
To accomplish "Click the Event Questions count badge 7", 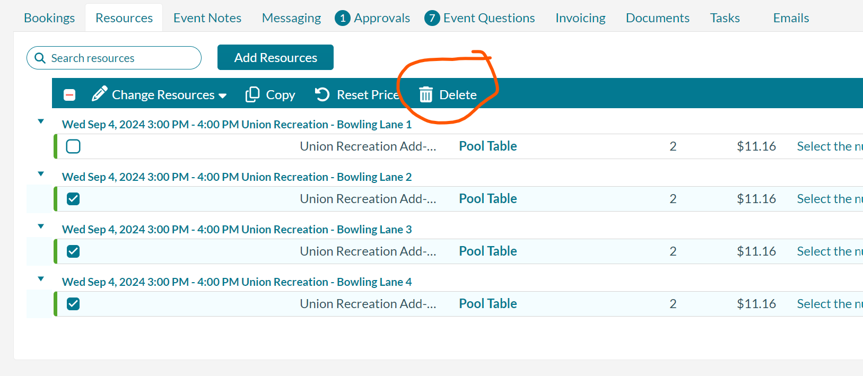I will (432, 18).
